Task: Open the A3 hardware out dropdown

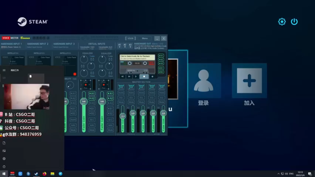Action: pyautogui.click(x=130, y=46)
